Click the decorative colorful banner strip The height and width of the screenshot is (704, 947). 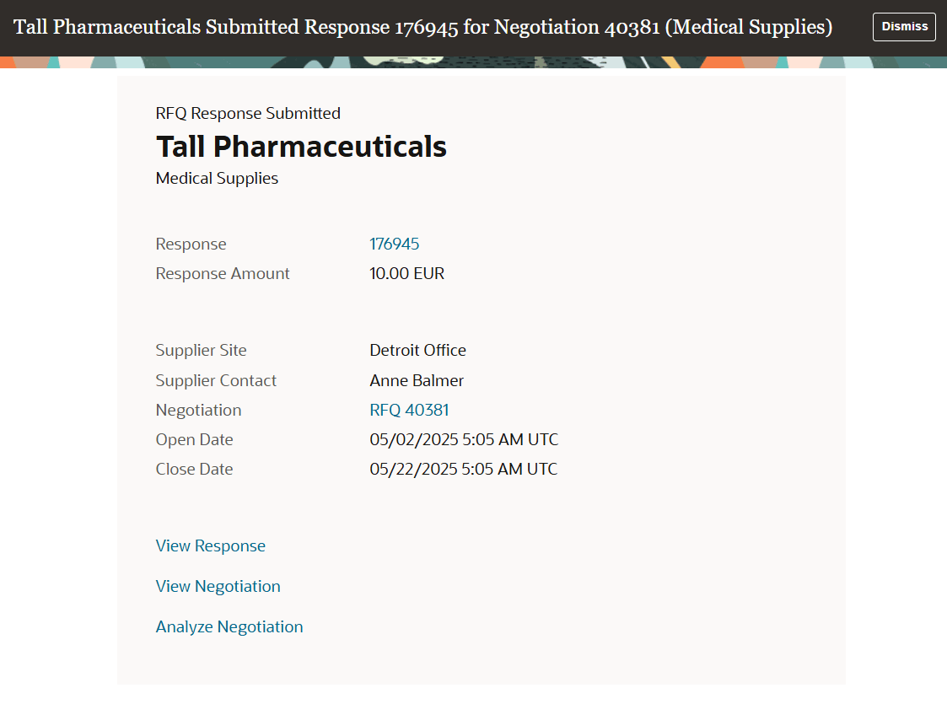coord(474,62)
